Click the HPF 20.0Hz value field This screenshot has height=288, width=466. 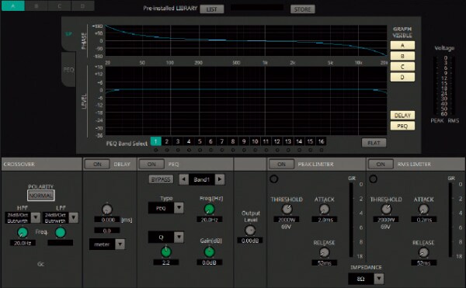coord(23,243)
